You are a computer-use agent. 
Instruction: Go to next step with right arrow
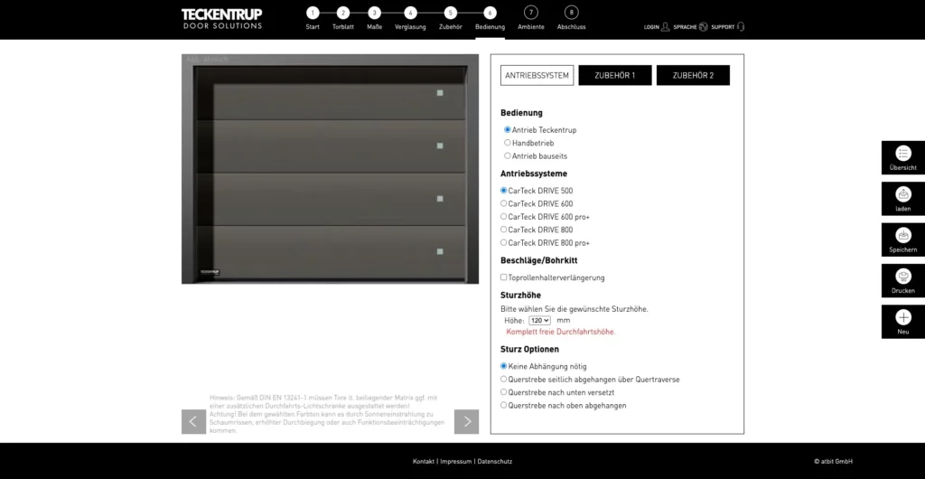coord(466,422)
